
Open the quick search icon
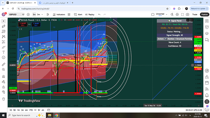point(172,15)
